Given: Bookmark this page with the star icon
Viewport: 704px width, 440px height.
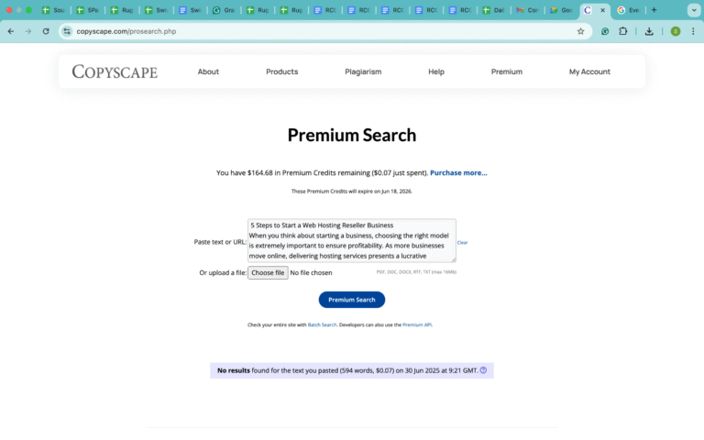Looking at the screenshot, I should pyautogui.click(x=580, y=31).
